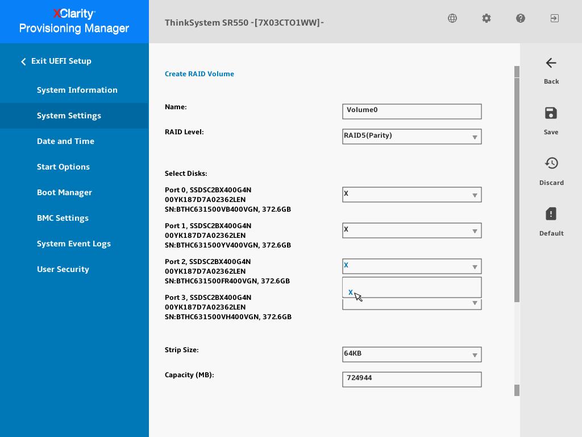Save the RAID configuration using the Save icon
Screen dimensions: 582x437
[551, 113]
